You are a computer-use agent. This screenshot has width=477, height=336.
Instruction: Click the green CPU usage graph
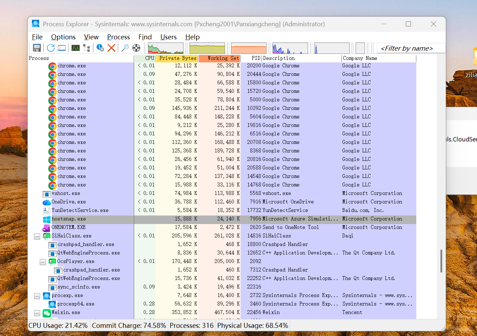(x=166, y=48)
